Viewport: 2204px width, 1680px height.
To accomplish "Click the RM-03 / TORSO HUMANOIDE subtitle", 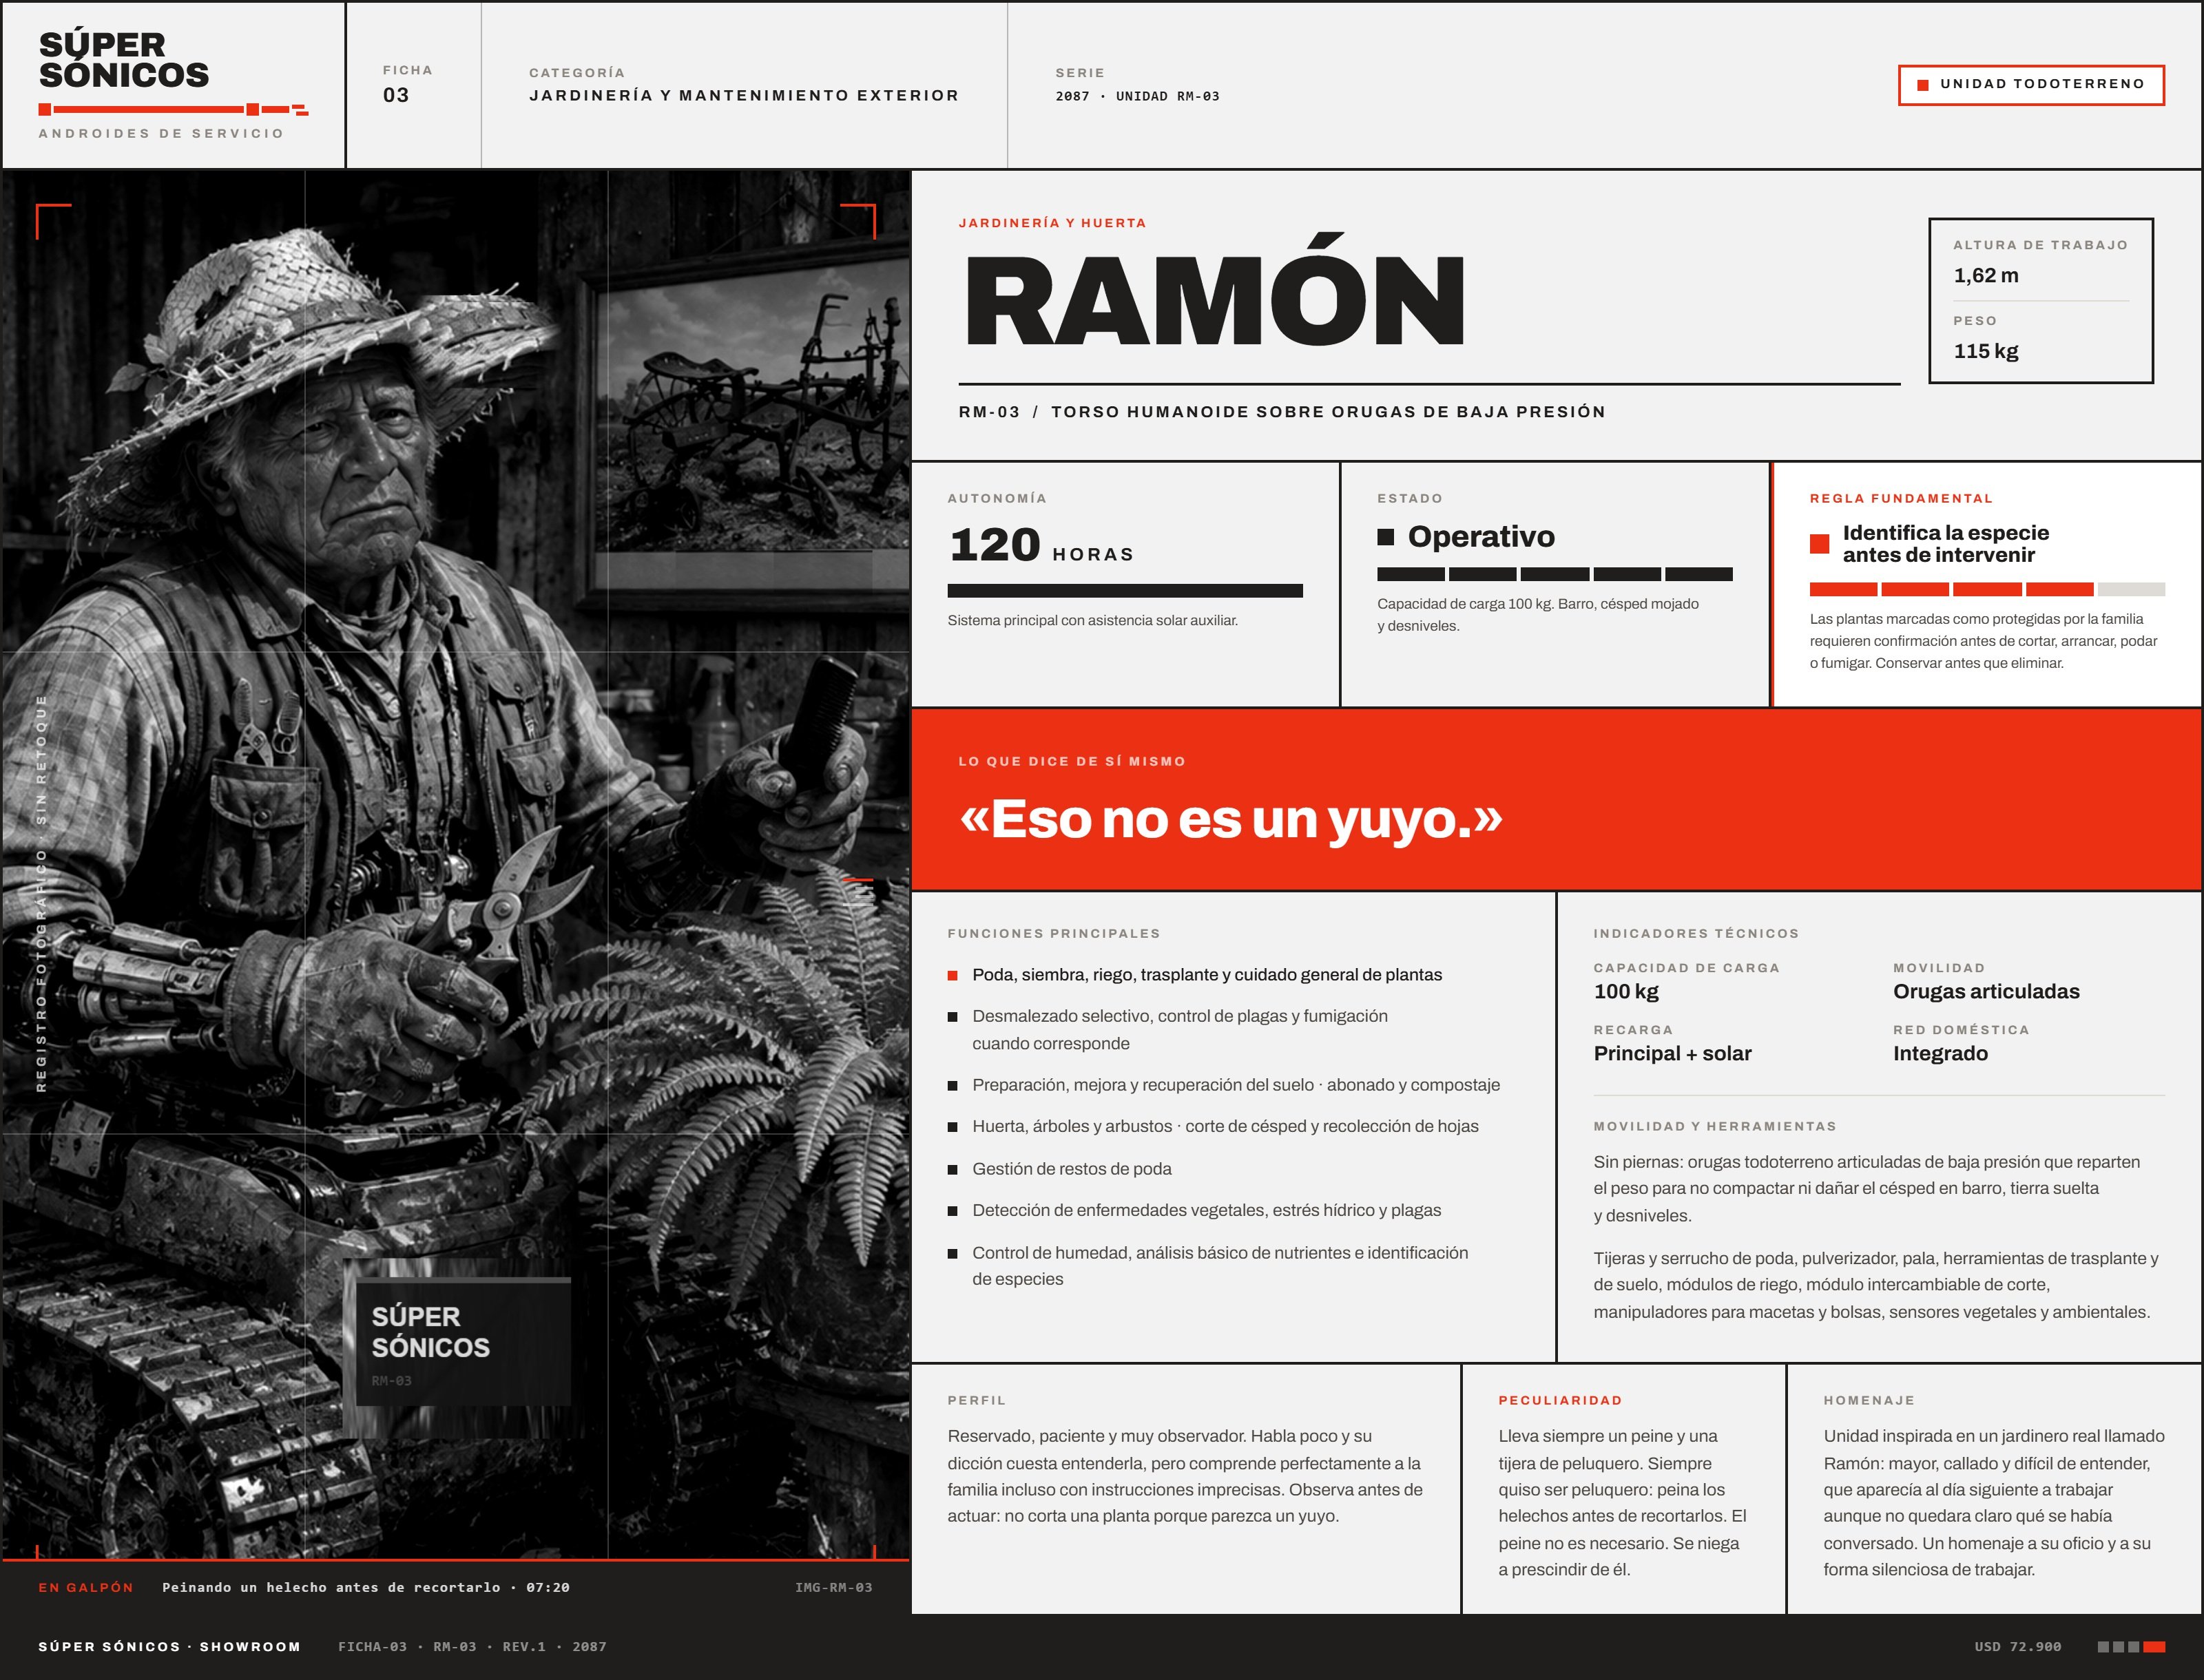I will coord(1282,412).
